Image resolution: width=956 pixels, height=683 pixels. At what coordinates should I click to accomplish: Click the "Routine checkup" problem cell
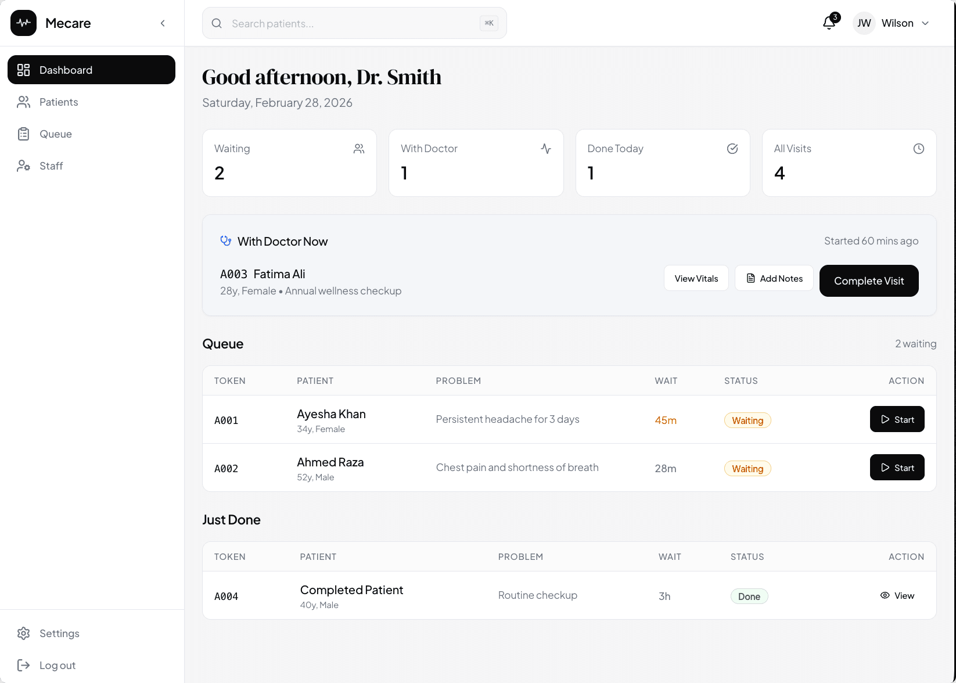[x=538, y=595]
